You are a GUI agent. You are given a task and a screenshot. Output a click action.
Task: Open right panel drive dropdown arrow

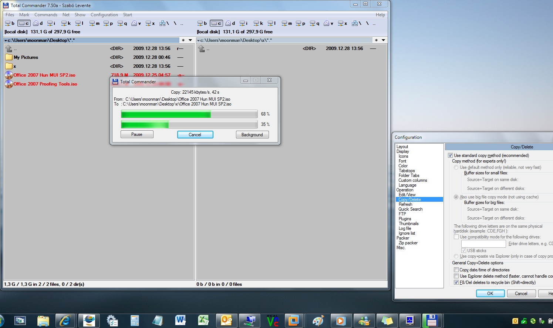tap(199, 40)
